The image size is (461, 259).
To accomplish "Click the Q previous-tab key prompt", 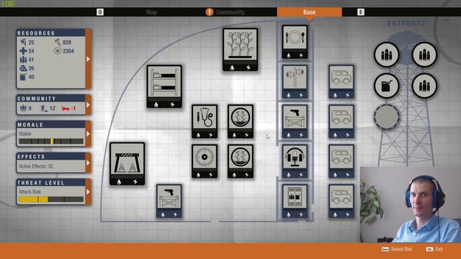I will pyautogui.click(x=100, y=12).
